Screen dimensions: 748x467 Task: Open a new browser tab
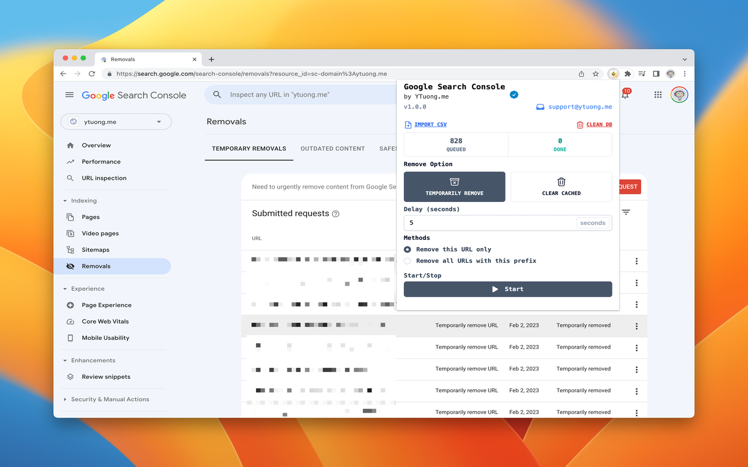point(212,59)
